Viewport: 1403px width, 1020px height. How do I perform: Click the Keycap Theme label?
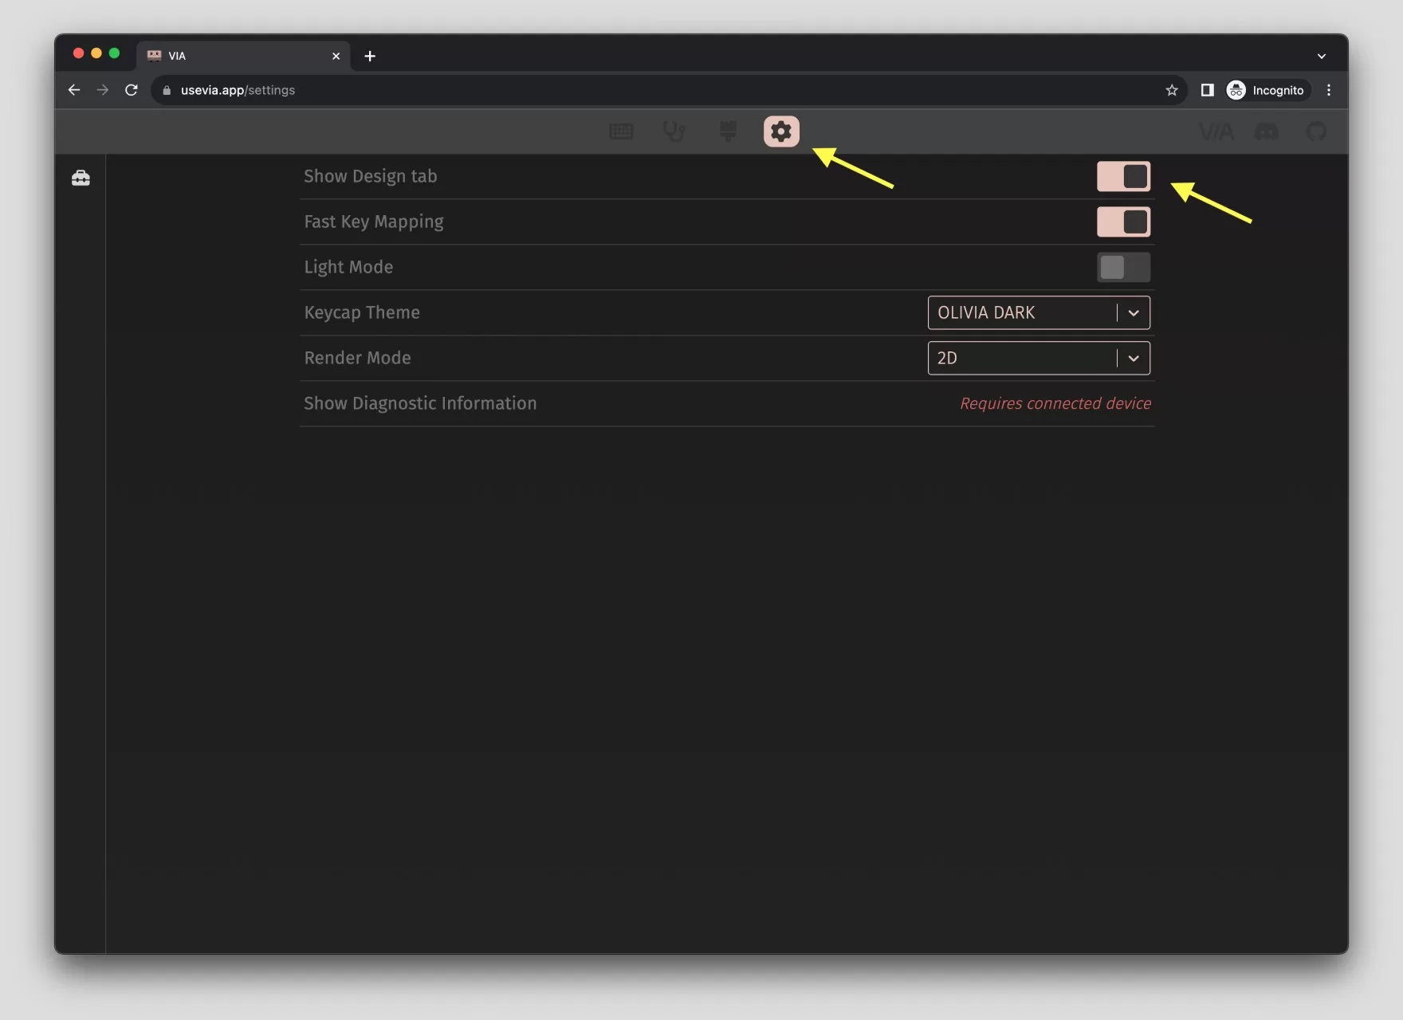click(x=362, y=312)
